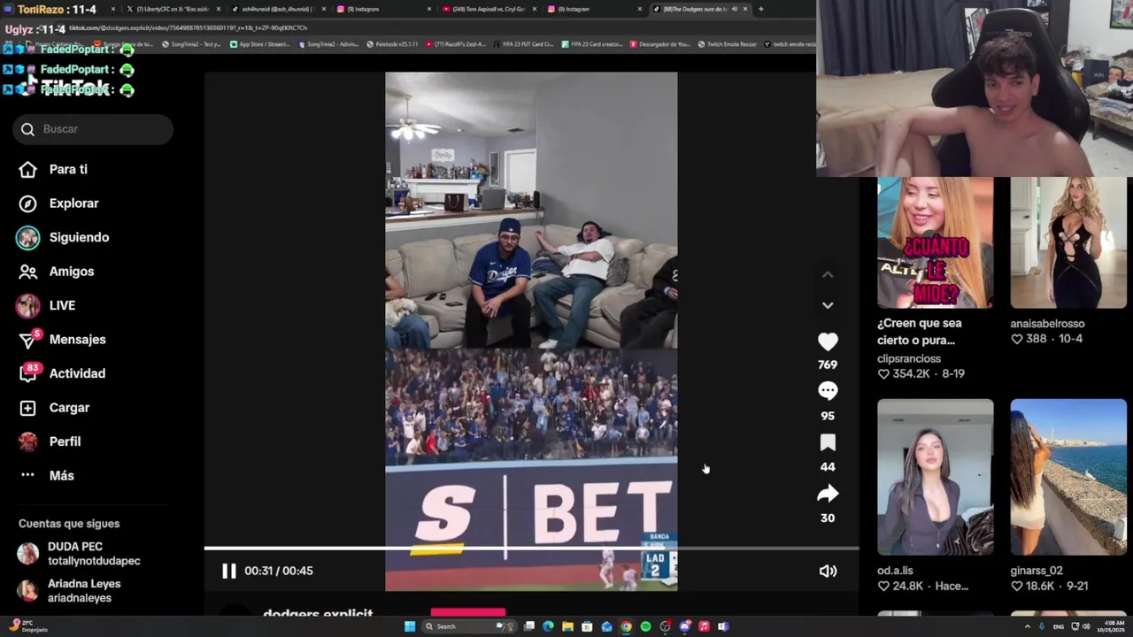The height and width of the screenshot is (637, 1133).
Task: Click the browser address bar URL
Action: point(188,28)
